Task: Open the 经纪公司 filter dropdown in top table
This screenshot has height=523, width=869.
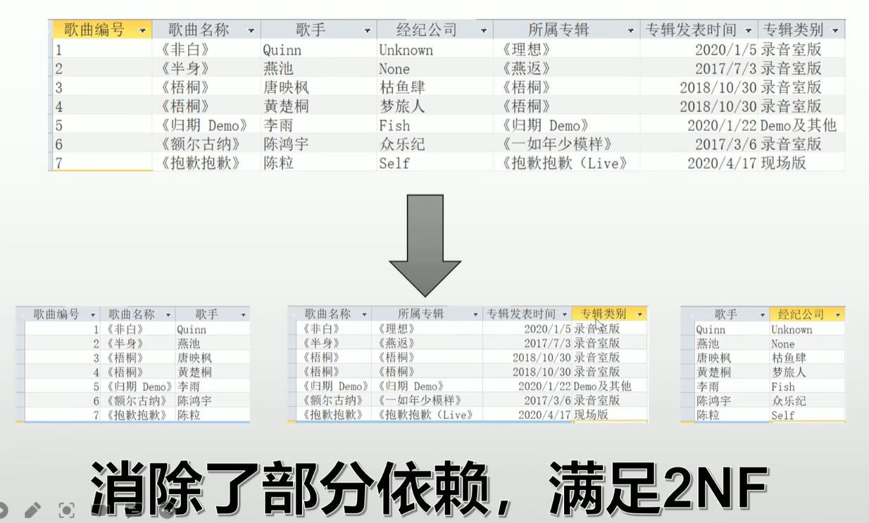Action: pyautogui.click(x=483, y=30)
